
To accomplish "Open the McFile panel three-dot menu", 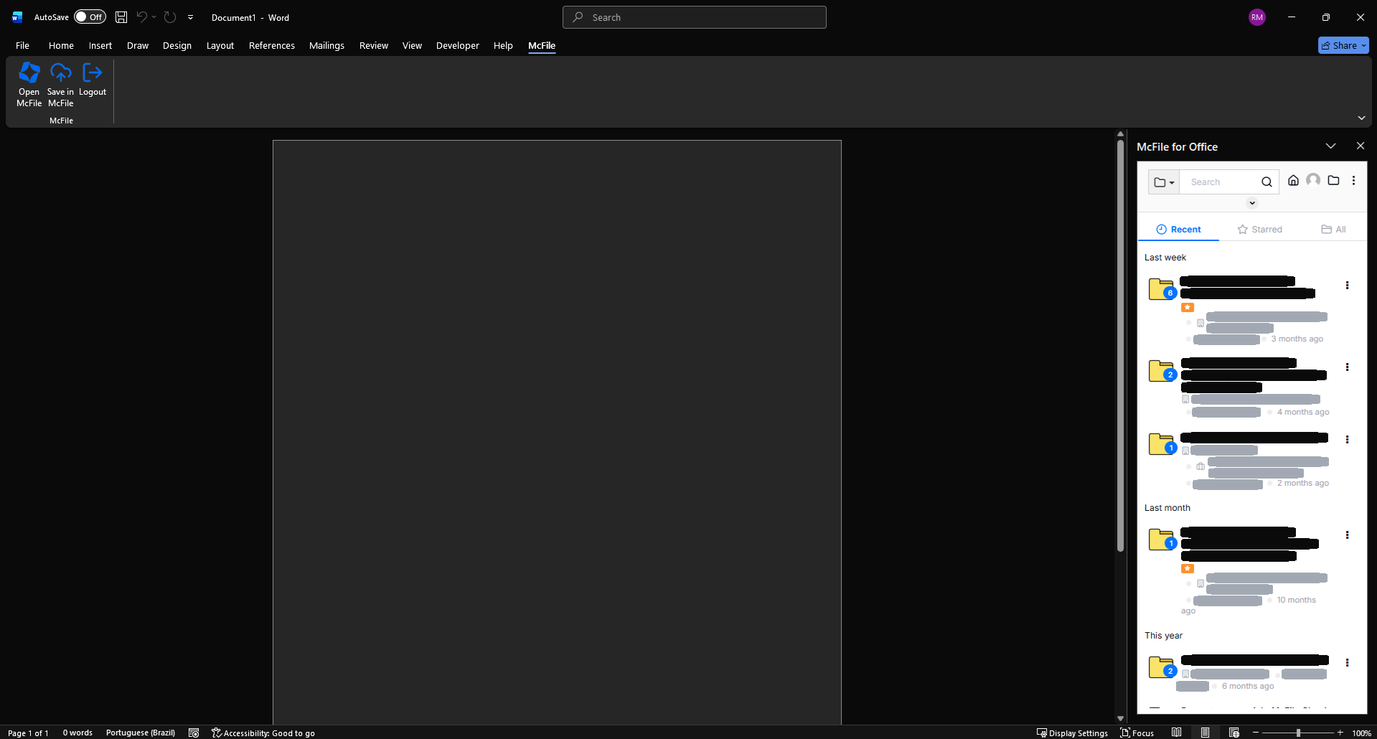I will pos(1353,181).
